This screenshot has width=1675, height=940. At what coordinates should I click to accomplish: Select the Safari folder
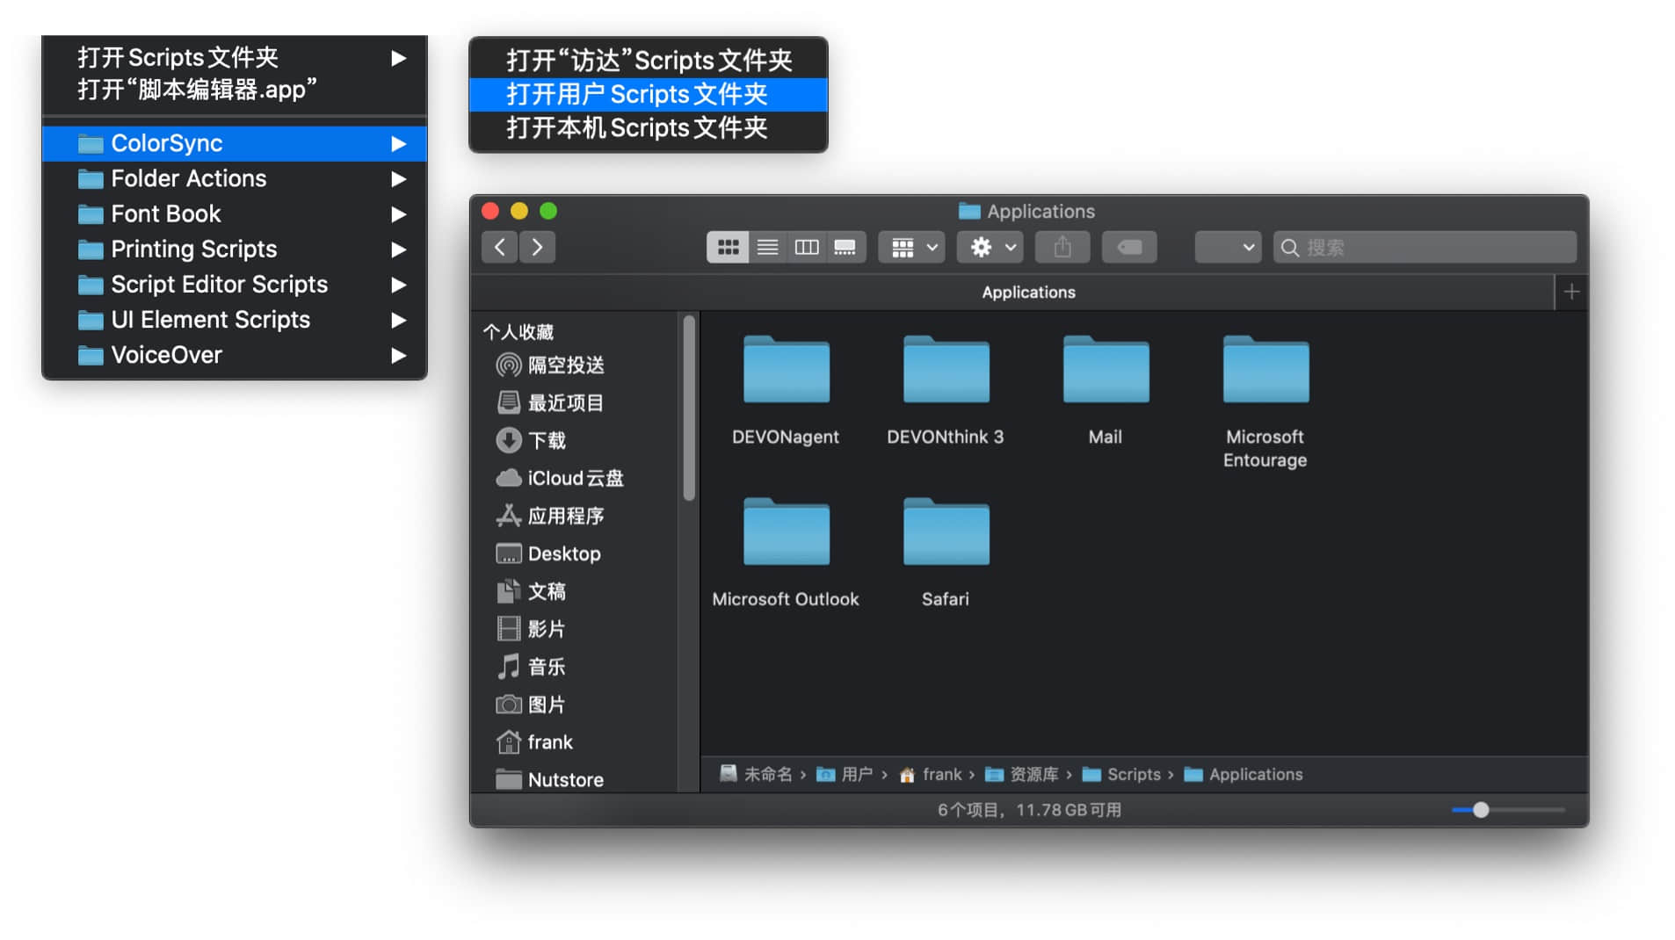[x=946, y=552]
